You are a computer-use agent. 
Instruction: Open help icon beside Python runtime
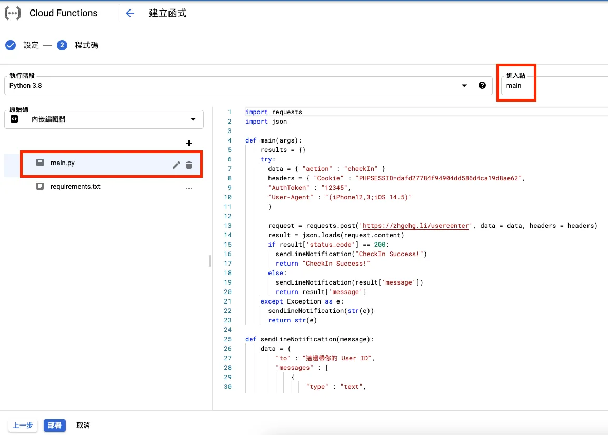coord(482,86)
